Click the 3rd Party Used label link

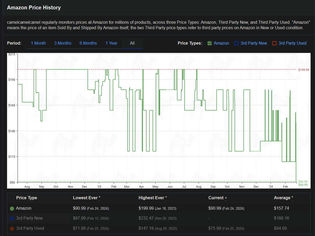click(x=292, y=43)
